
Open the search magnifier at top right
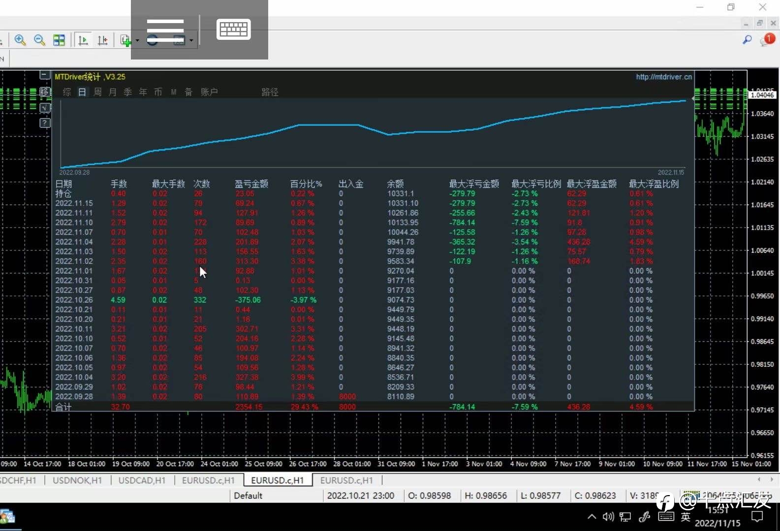[747, 40]
